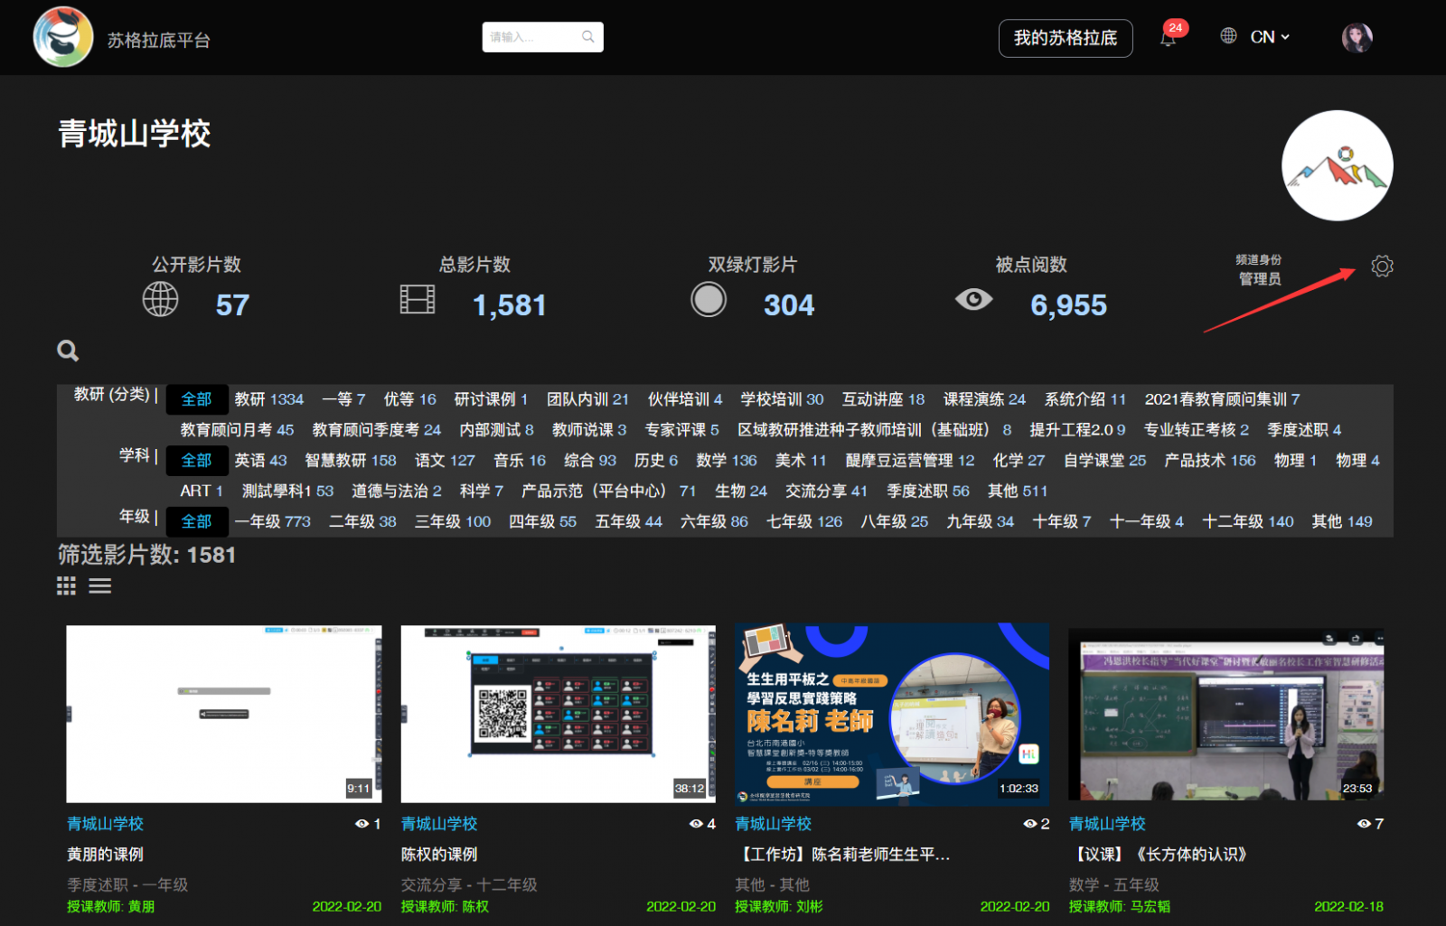Image resolution: width=1446 pixels, height=926 pixels.
Task: Select 全部 in the 学科 filter row
Action: click(196, 461)
